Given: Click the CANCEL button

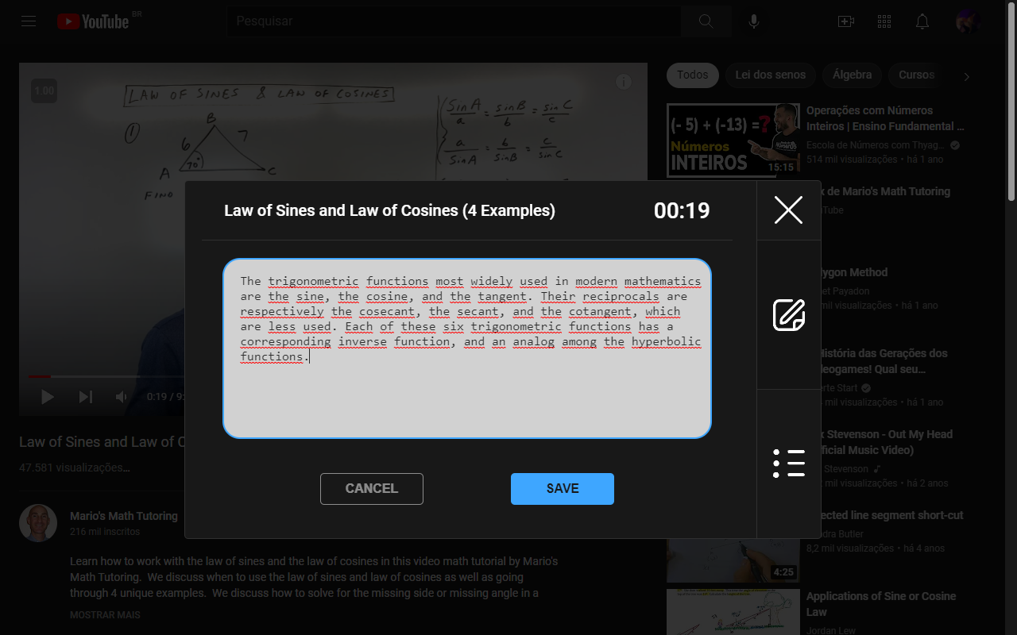Looking at the screenshot, I should (x=371, y=488).
